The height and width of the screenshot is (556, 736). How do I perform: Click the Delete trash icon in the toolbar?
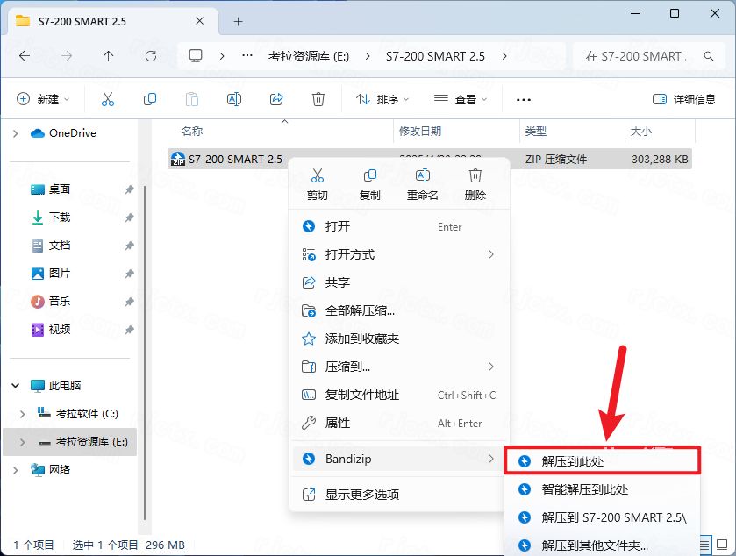coord(318,98)
